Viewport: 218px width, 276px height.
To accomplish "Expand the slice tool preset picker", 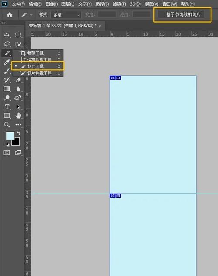I will point(27,15).
